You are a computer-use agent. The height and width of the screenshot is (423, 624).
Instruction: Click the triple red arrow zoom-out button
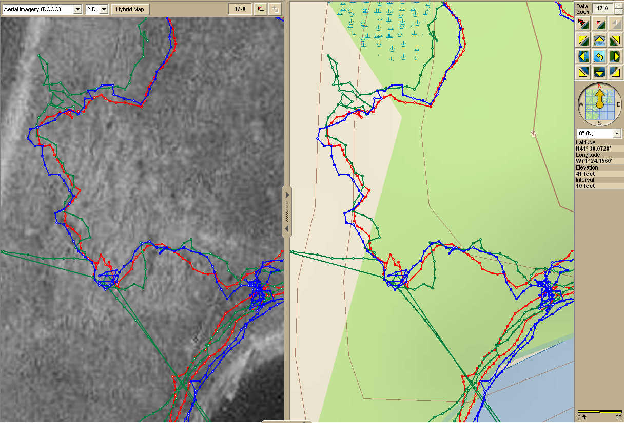(583, 24)
